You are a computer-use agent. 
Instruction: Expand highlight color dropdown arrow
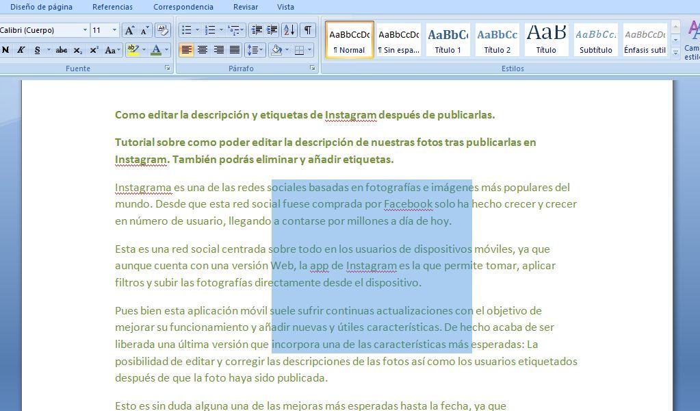tap(144, 50)
